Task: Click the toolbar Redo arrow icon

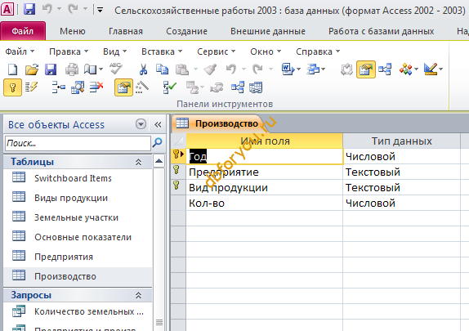Action: coord(257,69)
